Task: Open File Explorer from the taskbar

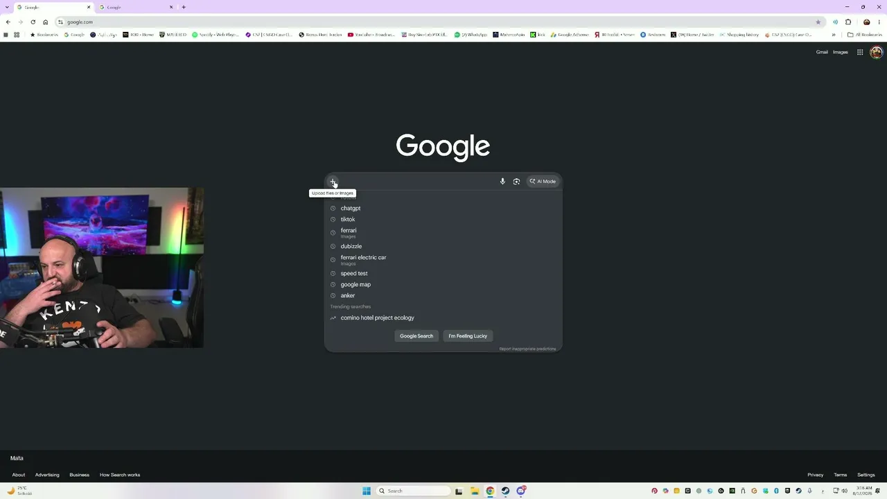Action: (474, 491)
